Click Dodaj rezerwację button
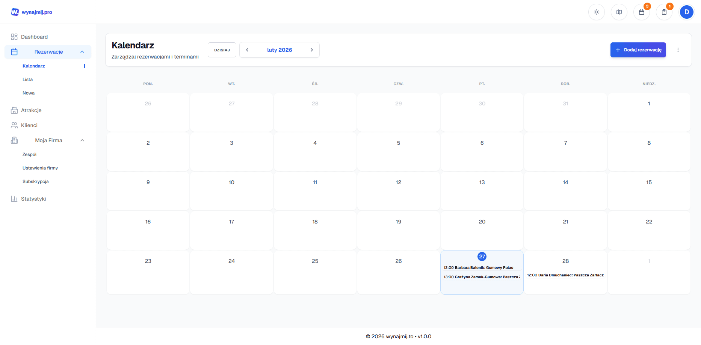 (638, 50)
